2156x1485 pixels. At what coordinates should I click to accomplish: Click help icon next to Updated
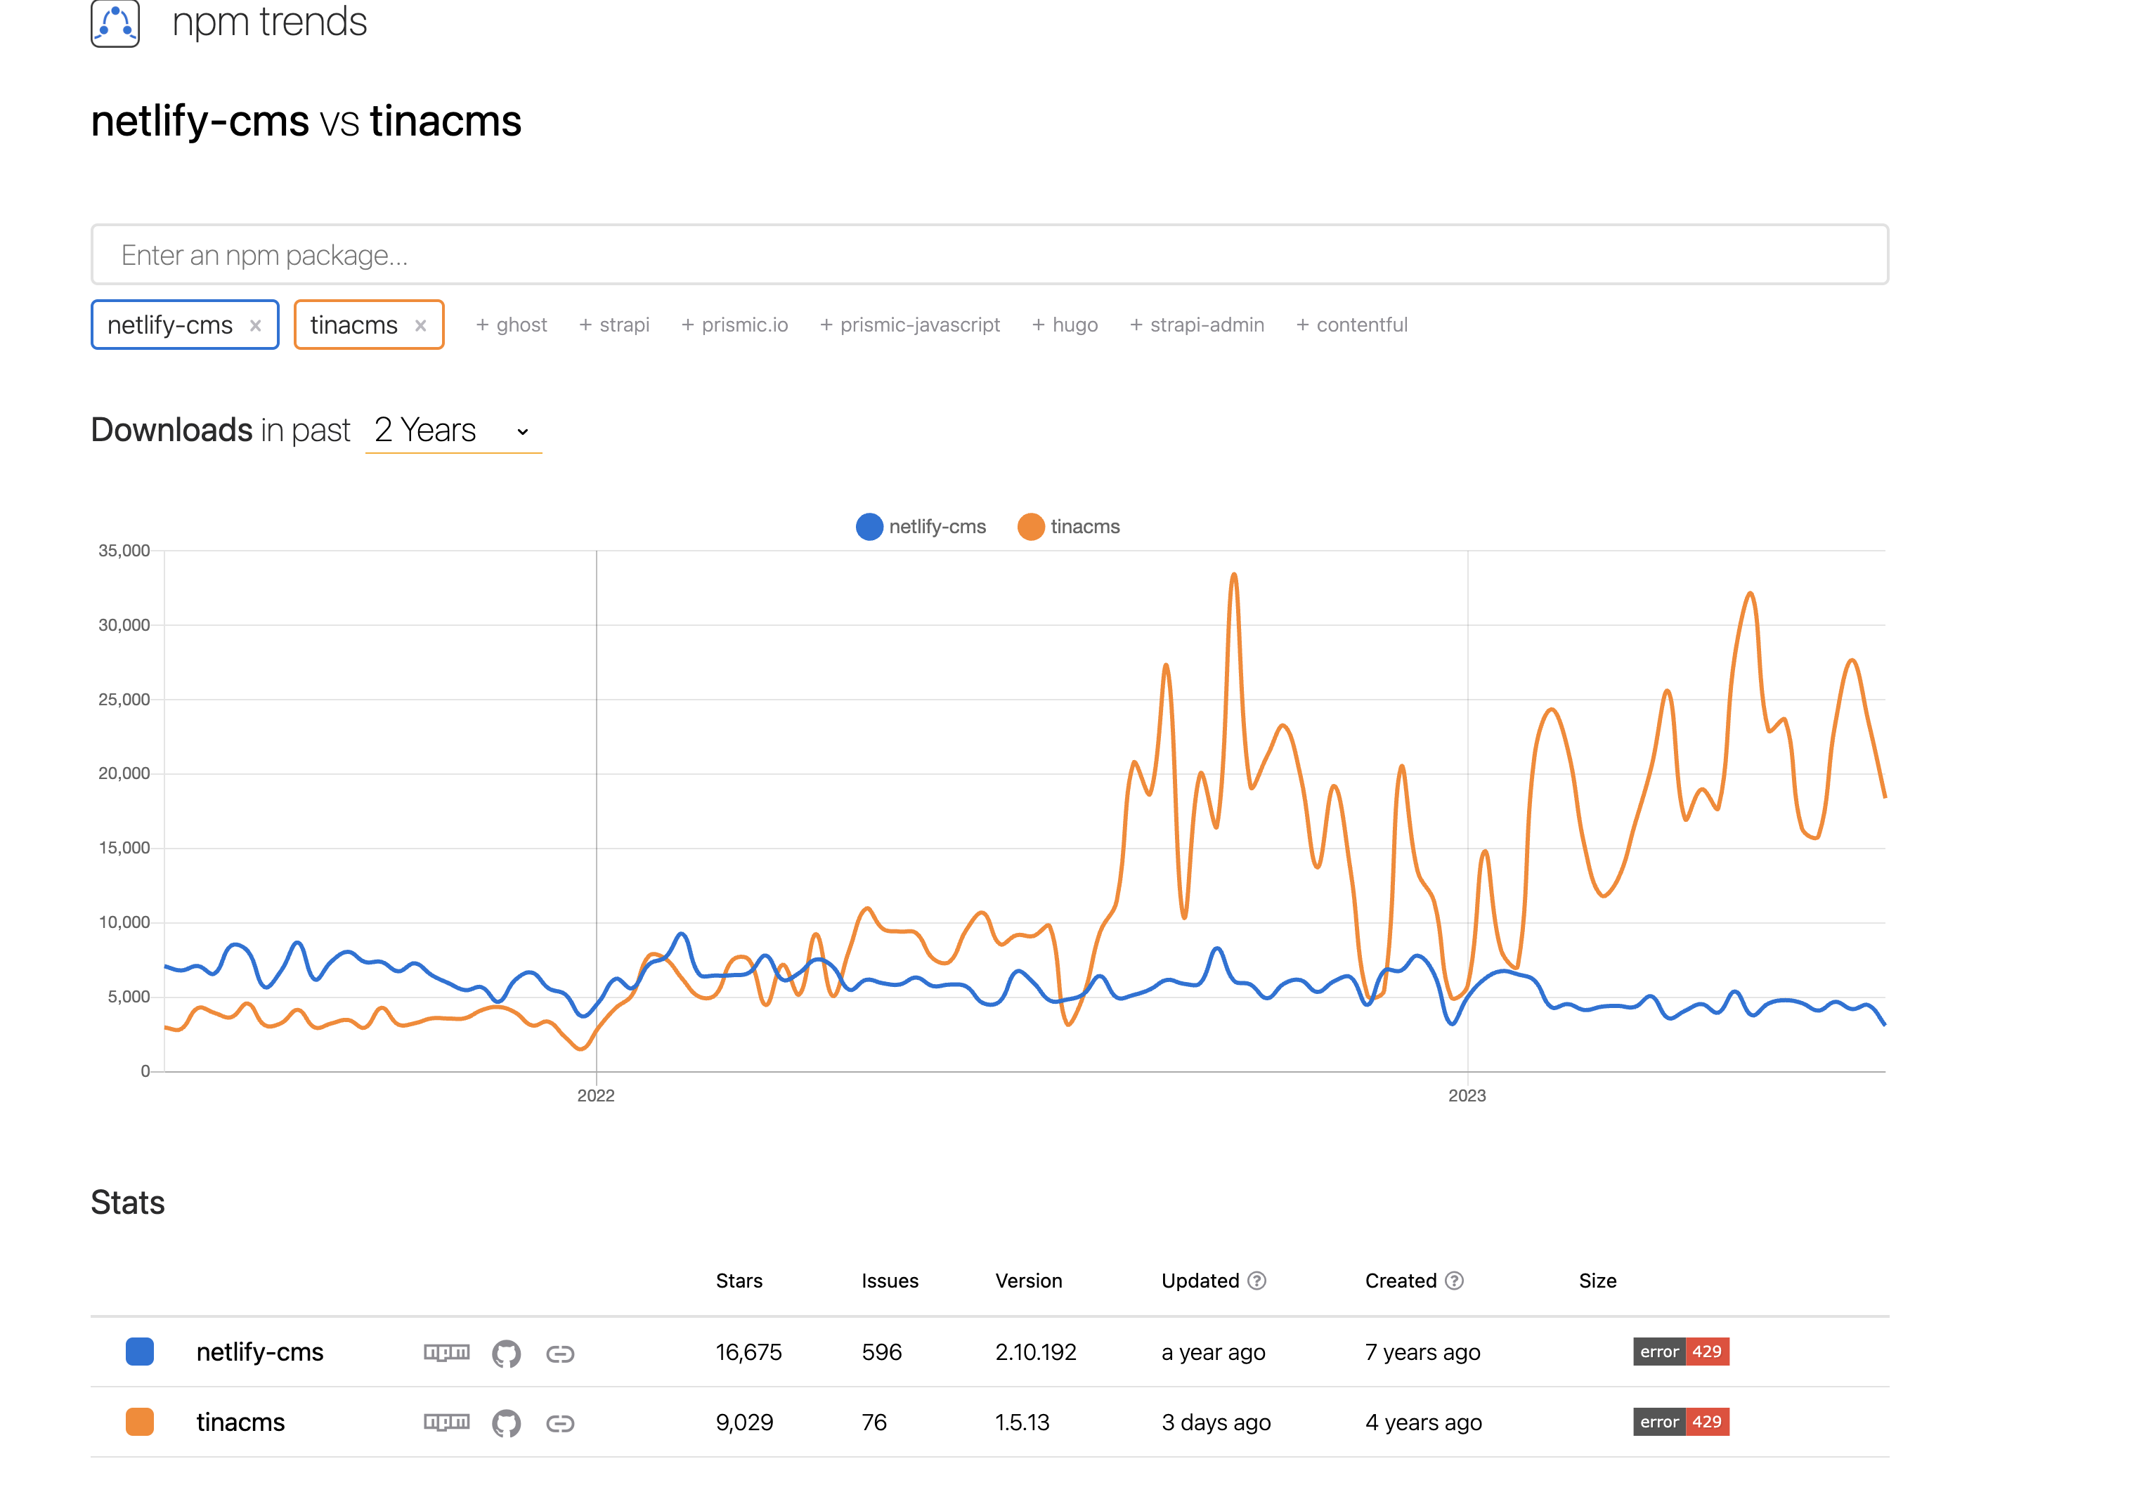tap(1256, 1281)
